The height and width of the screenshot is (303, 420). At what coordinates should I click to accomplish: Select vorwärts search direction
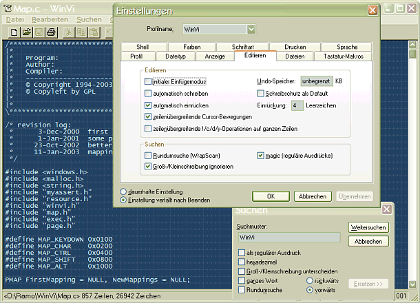click(310, 290)
